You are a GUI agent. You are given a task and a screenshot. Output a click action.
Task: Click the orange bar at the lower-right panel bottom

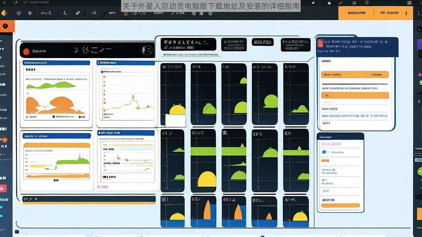coord(340,205)
